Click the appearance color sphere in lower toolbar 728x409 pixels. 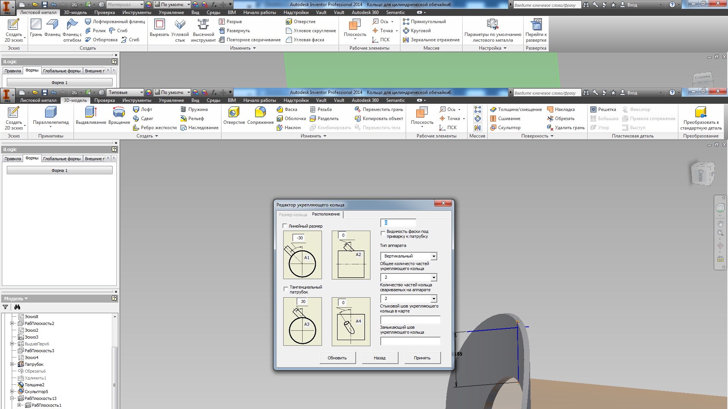click(149, 92)
